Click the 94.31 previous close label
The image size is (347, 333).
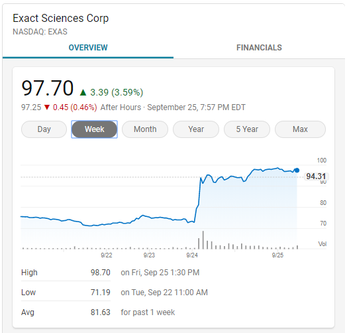316,176
